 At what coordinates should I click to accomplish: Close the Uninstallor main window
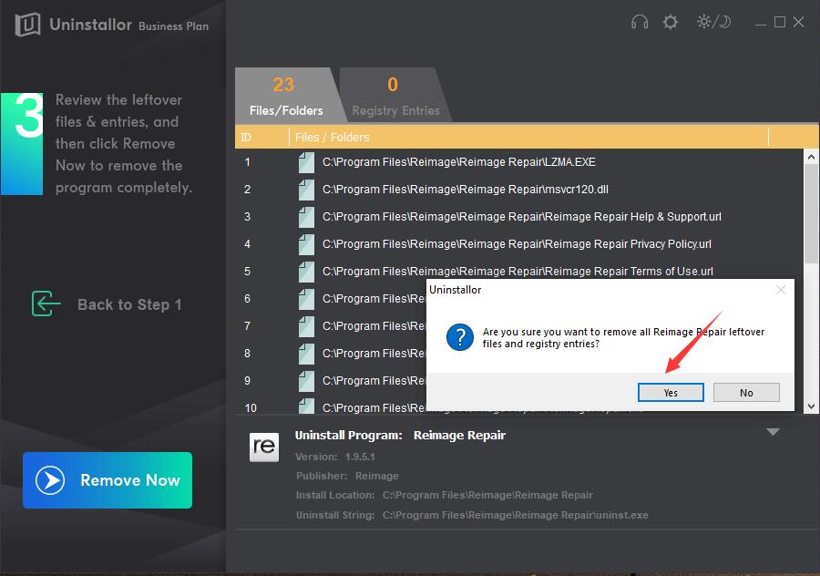(x=798, y=22)
